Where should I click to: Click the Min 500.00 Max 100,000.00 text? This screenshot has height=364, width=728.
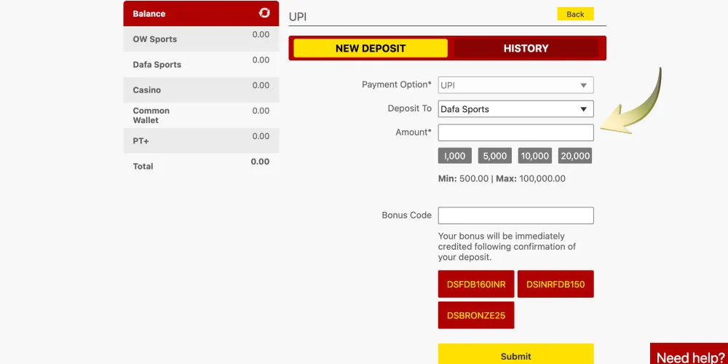502,179
